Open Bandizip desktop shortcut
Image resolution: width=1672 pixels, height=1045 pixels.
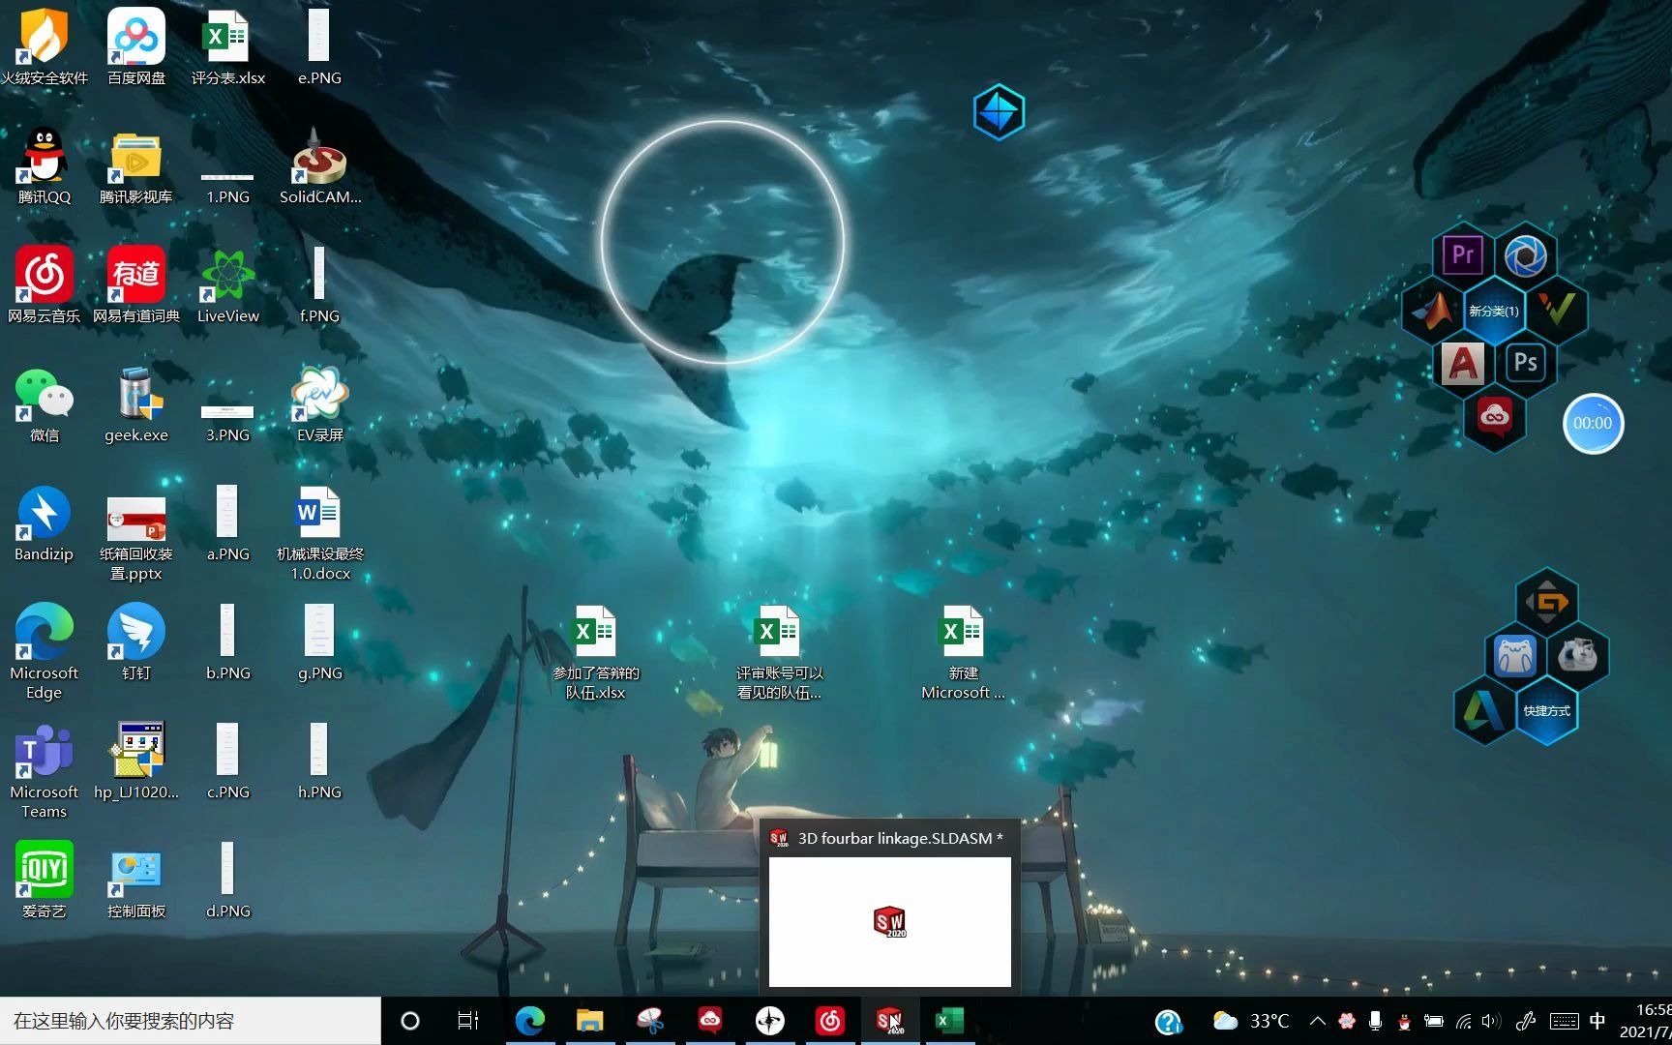(x=44, y=522)
